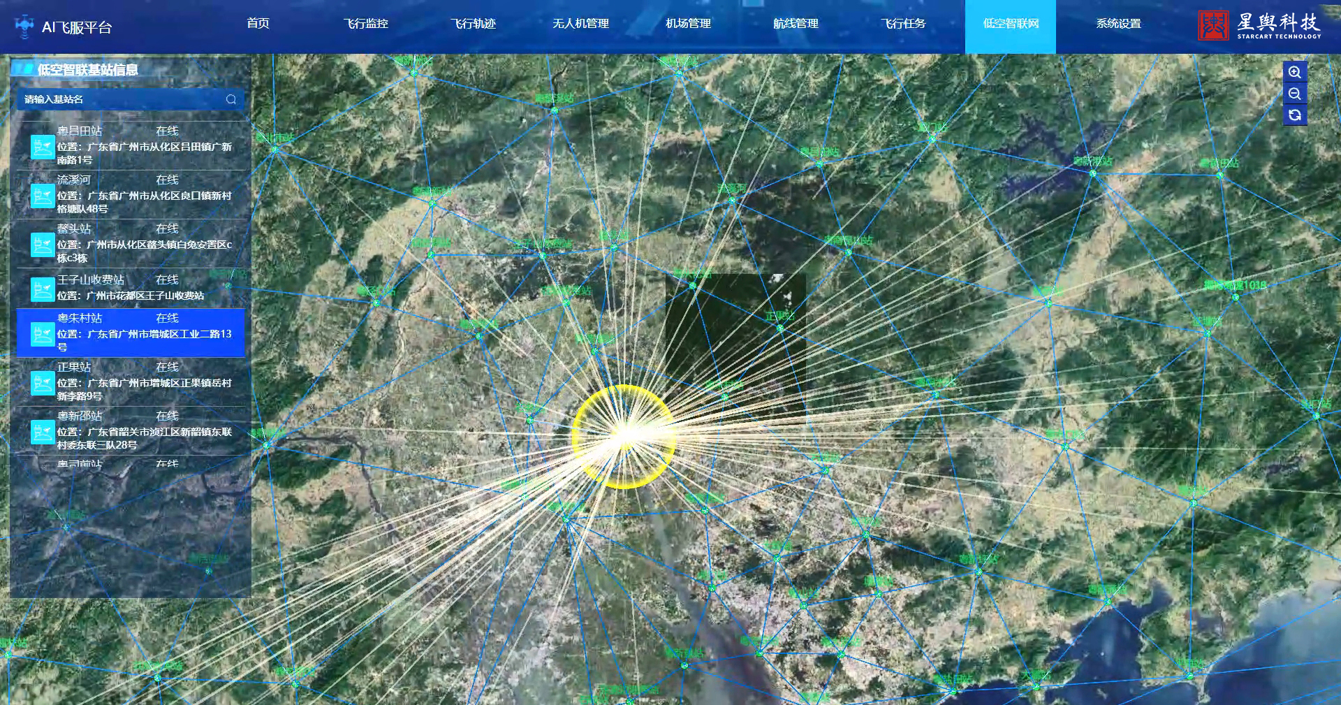Click the 流溪河 node marker on map
The image size is (1341, 705).
(732, 201)
